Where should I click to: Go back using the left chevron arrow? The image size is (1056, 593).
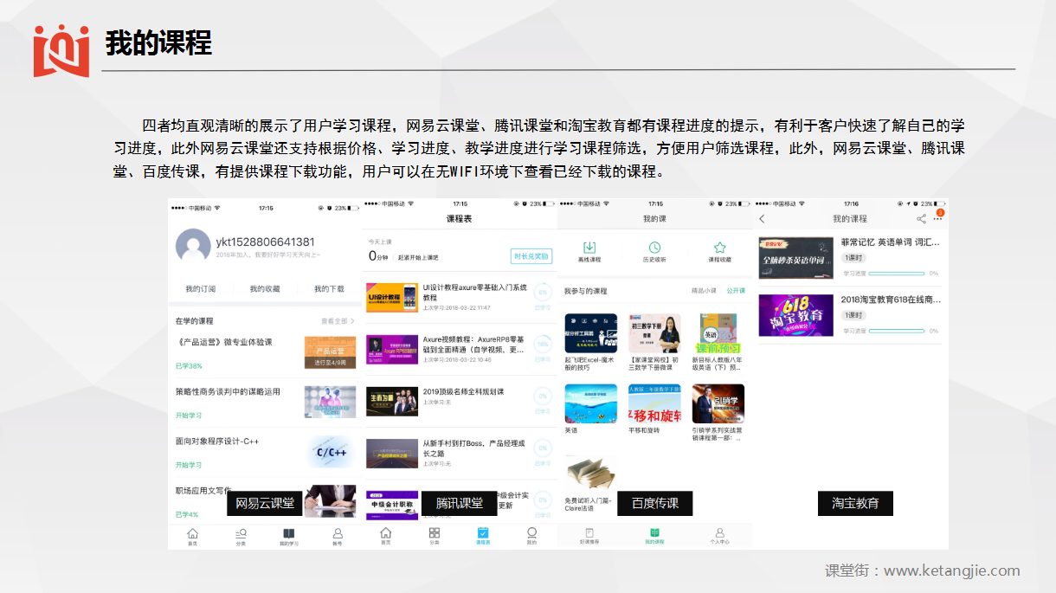click(x=763, y=219)
